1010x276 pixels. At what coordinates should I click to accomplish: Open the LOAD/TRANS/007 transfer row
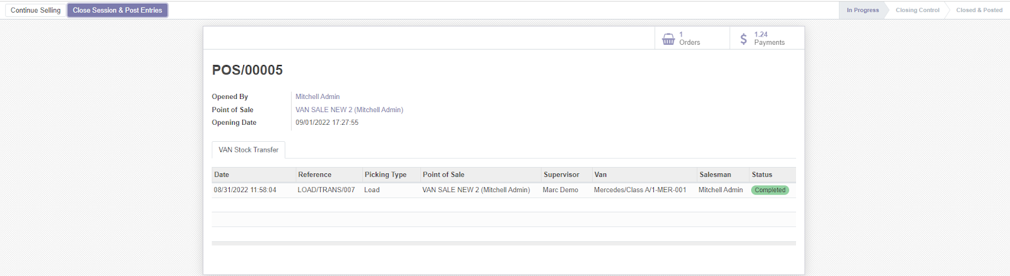(326, 190)
